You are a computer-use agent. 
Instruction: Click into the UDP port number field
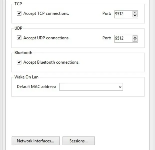click(123, 38)
